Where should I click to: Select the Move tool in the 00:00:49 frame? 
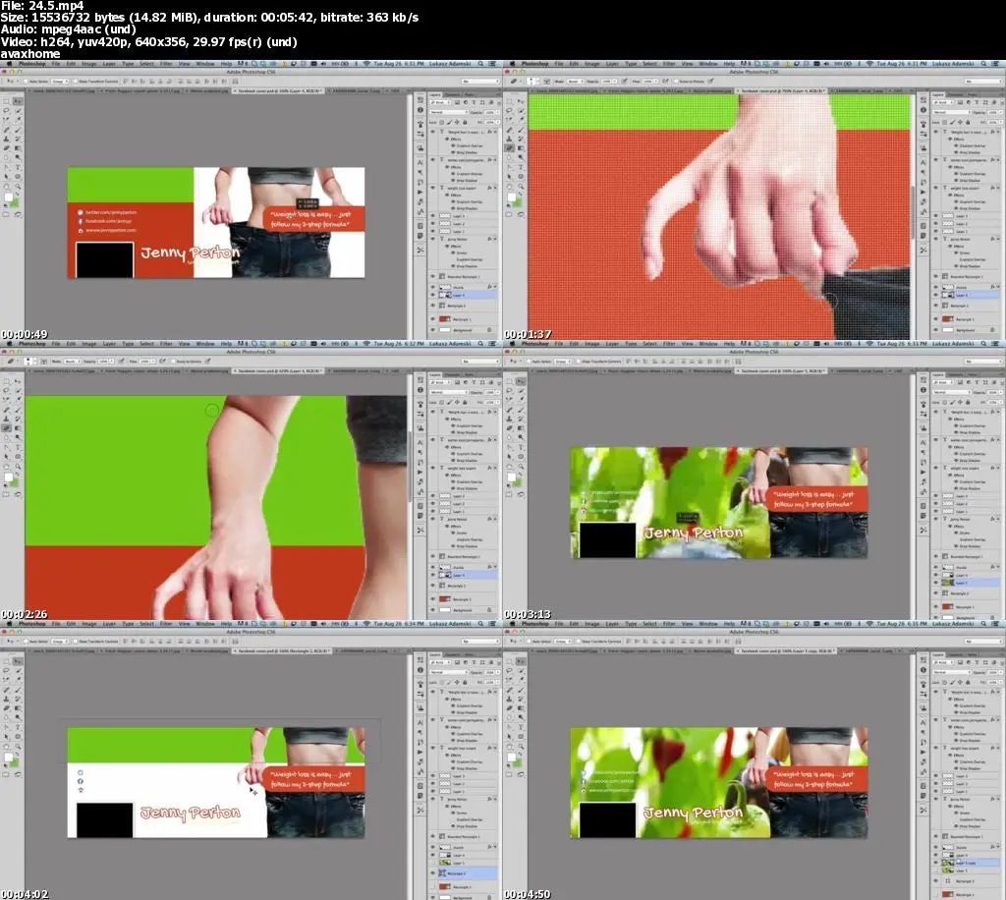pos(18,101)
